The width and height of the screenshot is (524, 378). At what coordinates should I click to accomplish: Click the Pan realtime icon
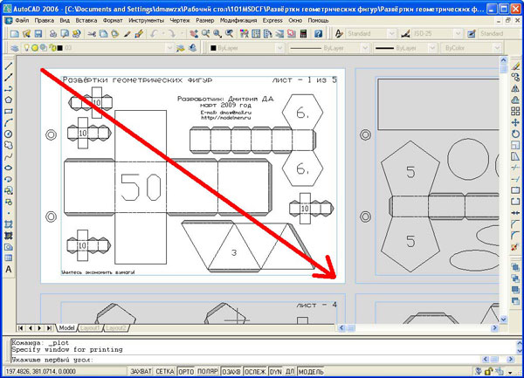click(x=194, y=34)
